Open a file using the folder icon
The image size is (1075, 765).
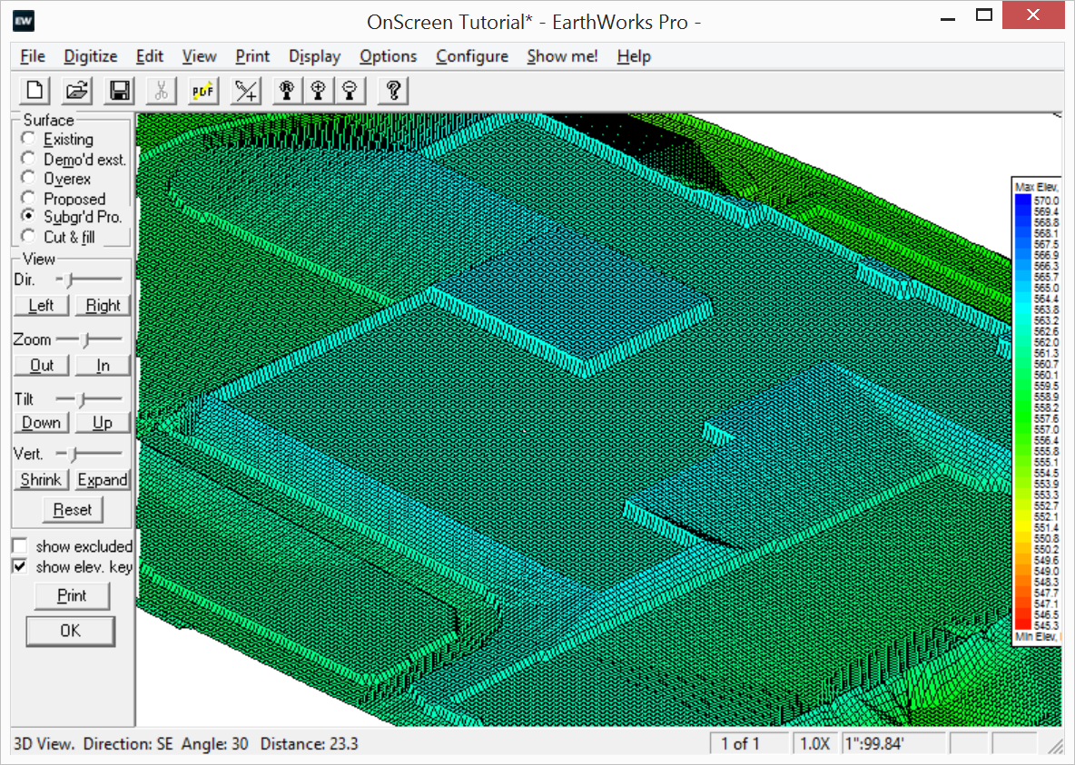[77, 91]
